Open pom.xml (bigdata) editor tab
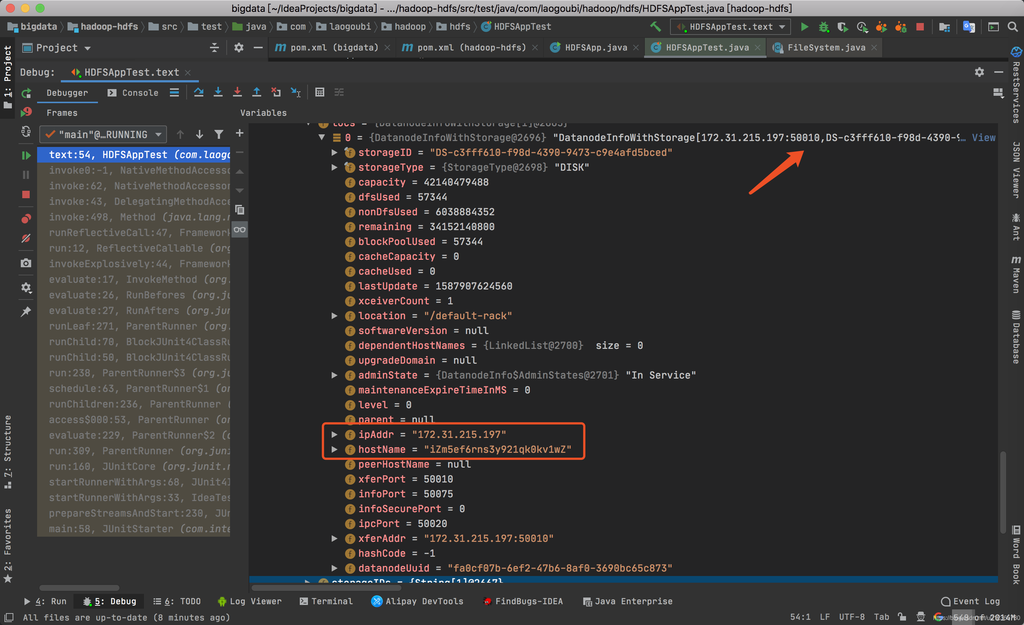1024x625 pixels. 332,48
